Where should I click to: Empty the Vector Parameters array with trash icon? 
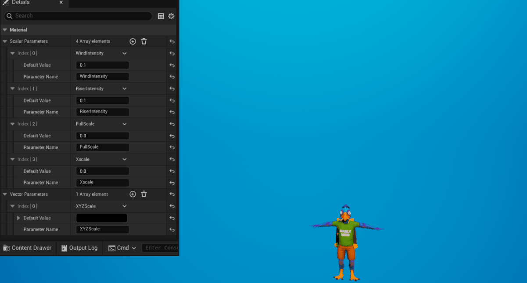144,194
